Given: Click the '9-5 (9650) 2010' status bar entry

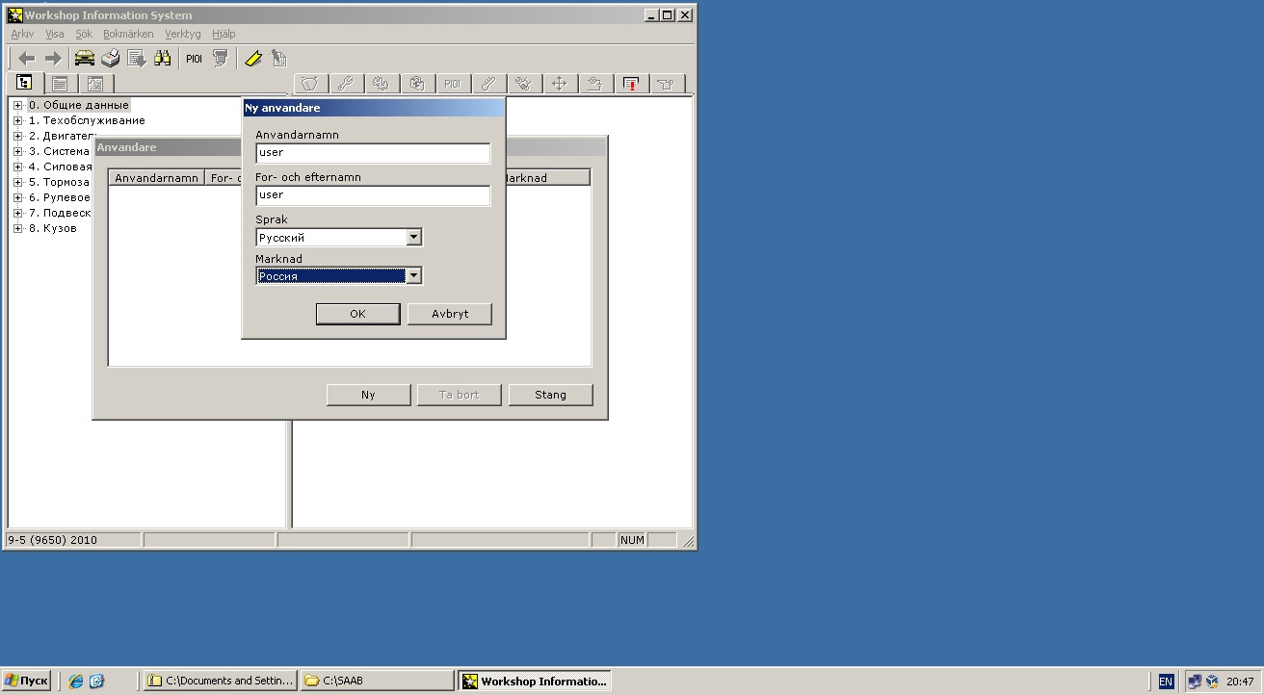Looking at the screenshot, I should point(74,540).
